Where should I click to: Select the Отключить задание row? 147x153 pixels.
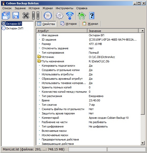point(88,48)
